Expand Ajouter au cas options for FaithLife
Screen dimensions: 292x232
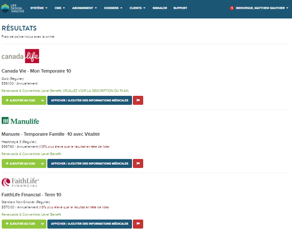[x=43, y=224]
